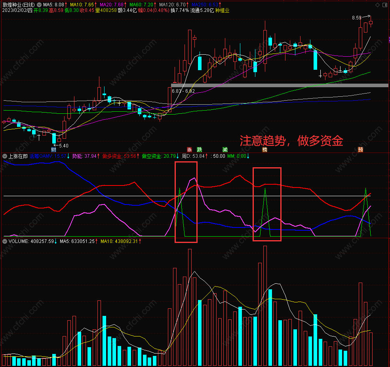
Task: Select the blue MA250: 6.53 label
Action: point(205,5)
